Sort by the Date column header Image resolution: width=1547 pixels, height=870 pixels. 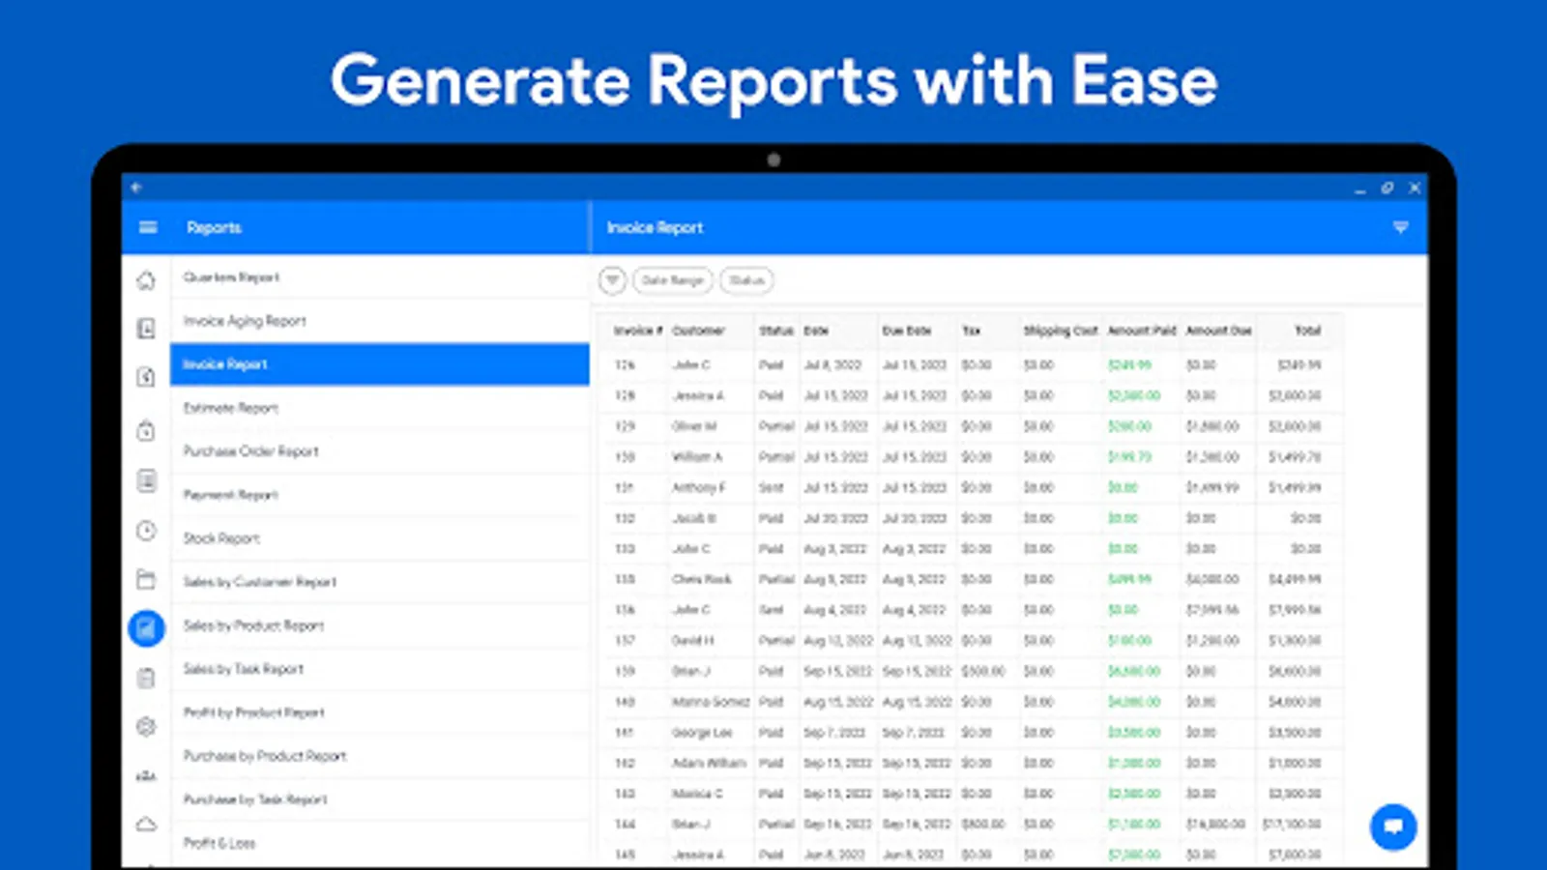coord(816,331)
